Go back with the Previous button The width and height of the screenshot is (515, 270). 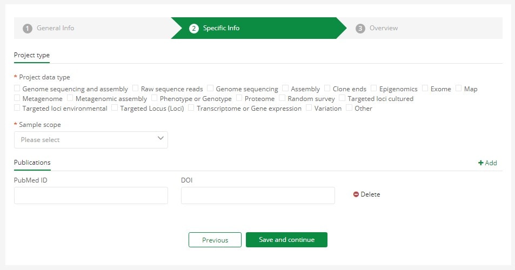pos(215,240)
